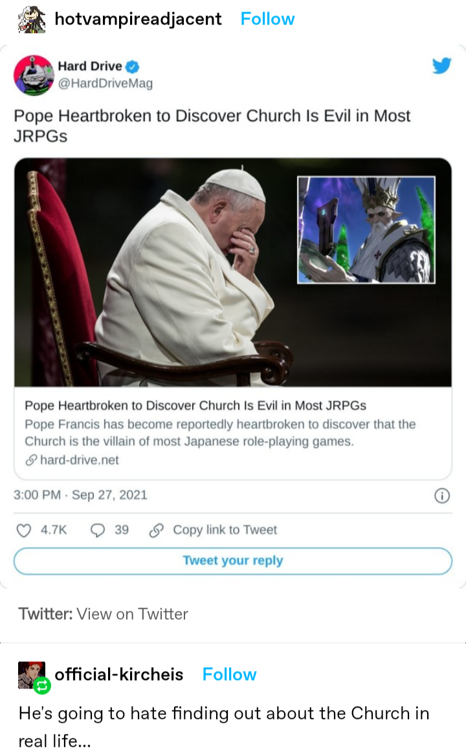Open the @HardDriveMag handle

click(x=105, y=83)
